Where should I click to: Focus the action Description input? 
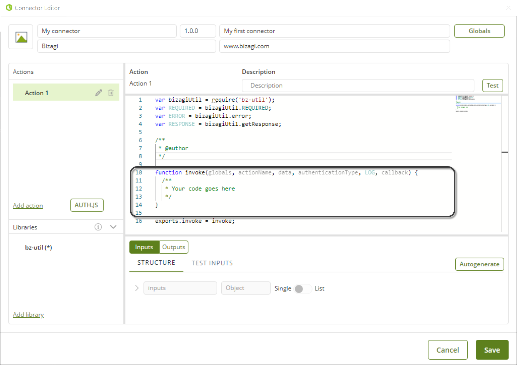[x=358, y=85]
